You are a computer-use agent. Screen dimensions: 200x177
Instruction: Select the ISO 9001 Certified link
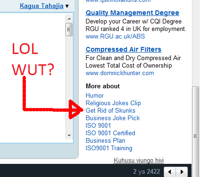110,133
